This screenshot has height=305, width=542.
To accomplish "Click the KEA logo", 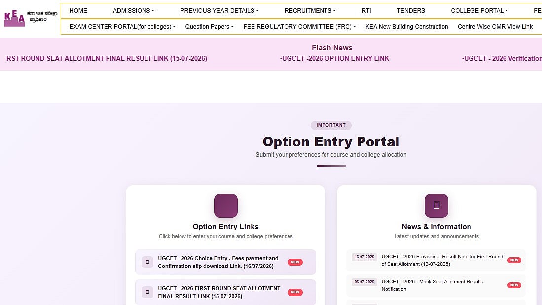I will click(31, 18).
